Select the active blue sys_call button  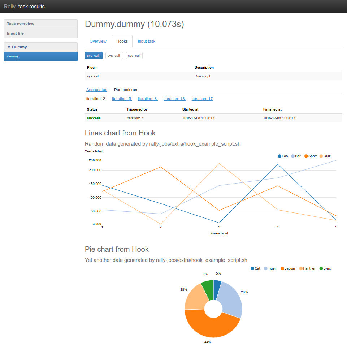click(x=93, y=56)
